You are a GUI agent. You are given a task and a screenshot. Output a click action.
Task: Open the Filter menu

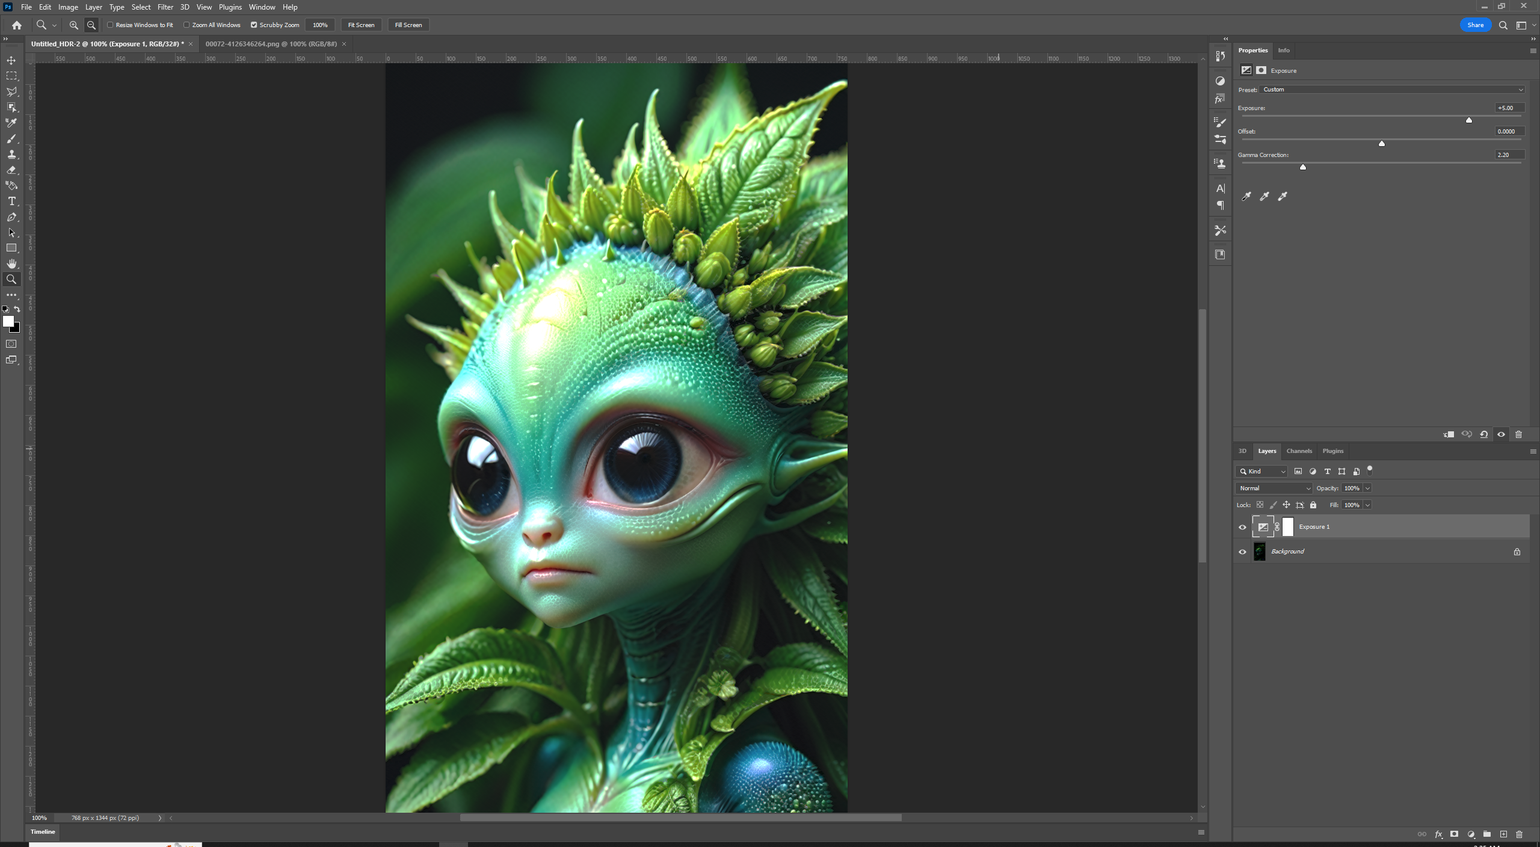click(165, 7)
